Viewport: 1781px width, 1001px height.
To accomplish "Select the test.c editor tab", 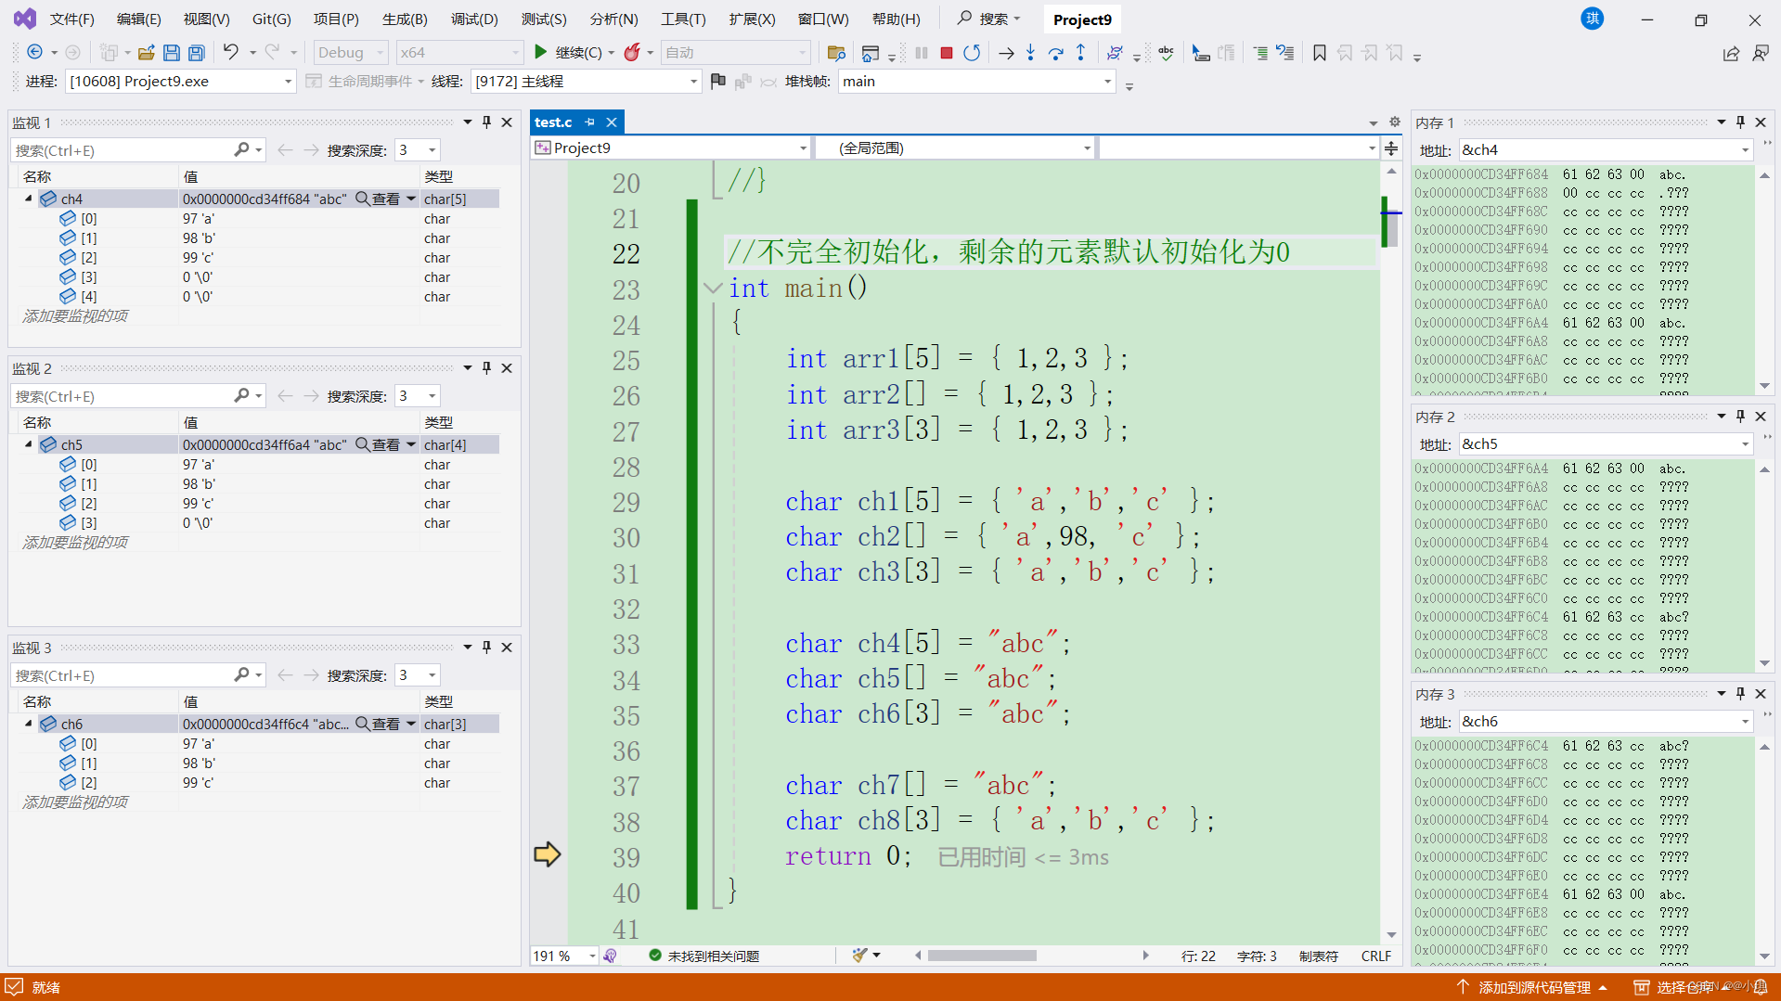I will 554,122.
